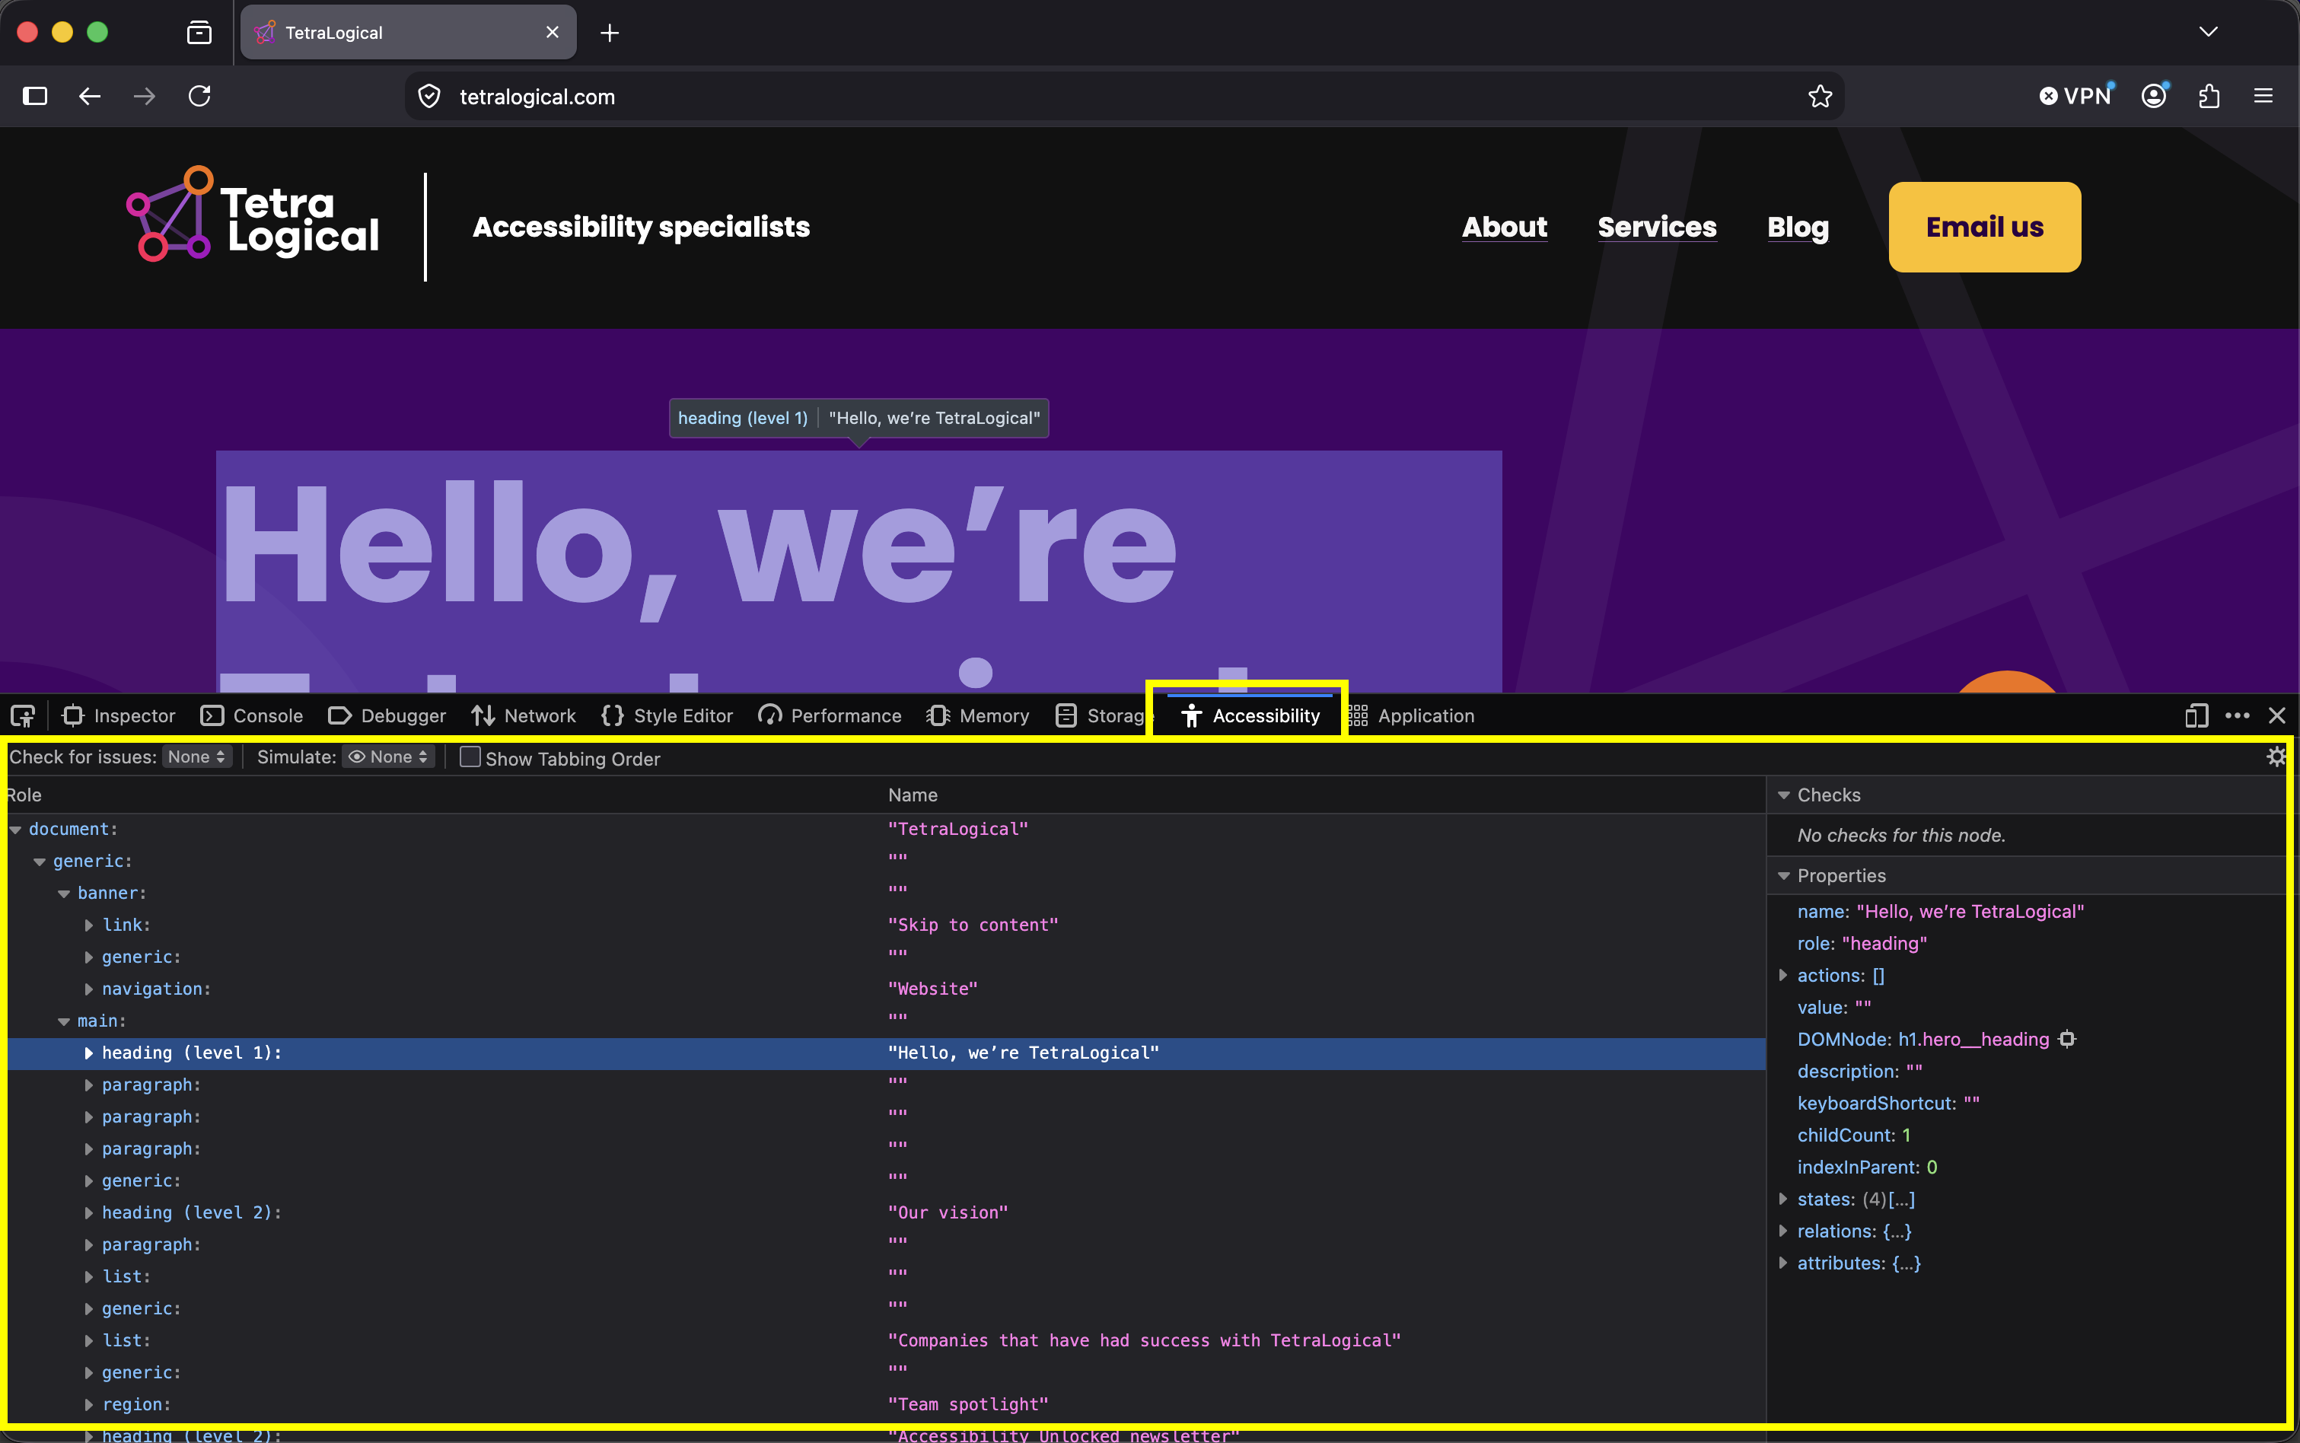
Task: Expand the navigation tree node
Action: (x=89, y=989)
